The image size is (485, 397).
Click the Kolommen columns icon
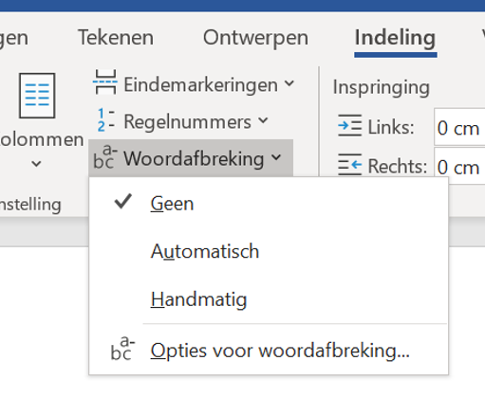(37, 96)
